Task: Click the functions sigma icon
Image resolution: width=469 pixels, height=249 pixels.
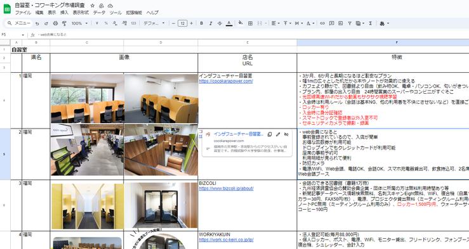Action: pyautogui.click(x=370, y=23)
